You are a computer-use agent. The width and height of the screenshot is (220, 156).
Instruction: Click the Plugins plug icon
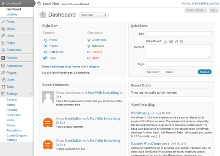point(3,72)
